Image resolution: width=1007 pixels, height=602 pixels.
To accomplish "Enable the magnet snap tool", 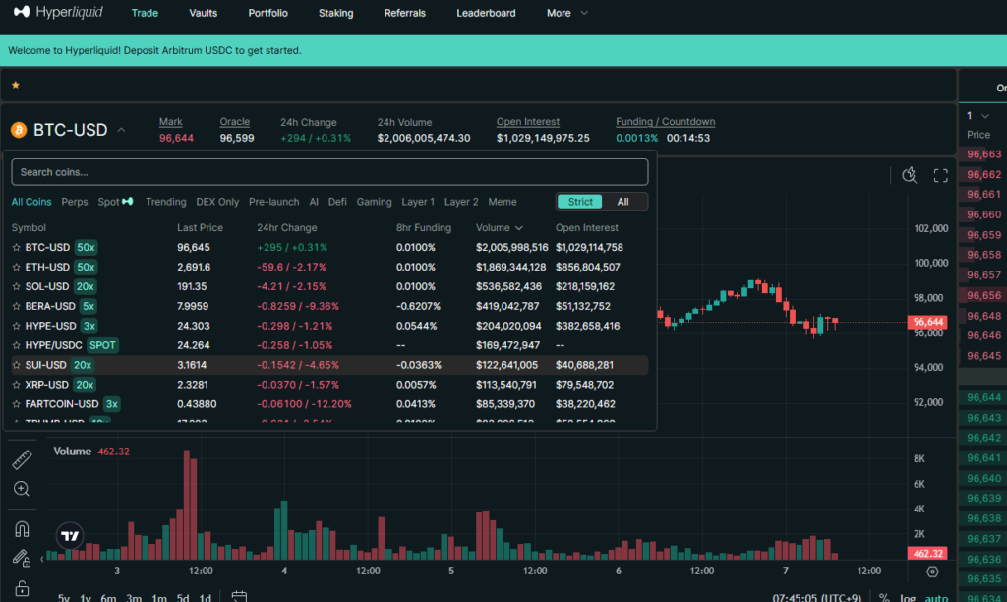I will coord(22,529).
